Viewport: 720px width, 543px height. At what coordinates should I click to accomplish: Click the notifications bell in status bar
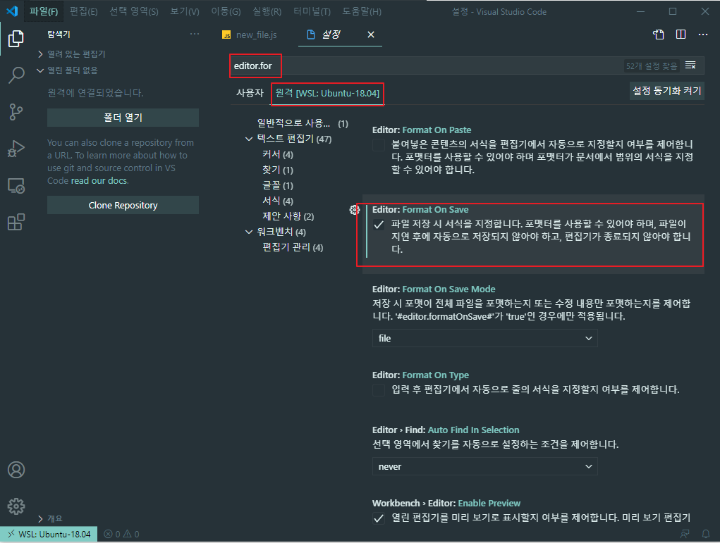click(706, 534)
